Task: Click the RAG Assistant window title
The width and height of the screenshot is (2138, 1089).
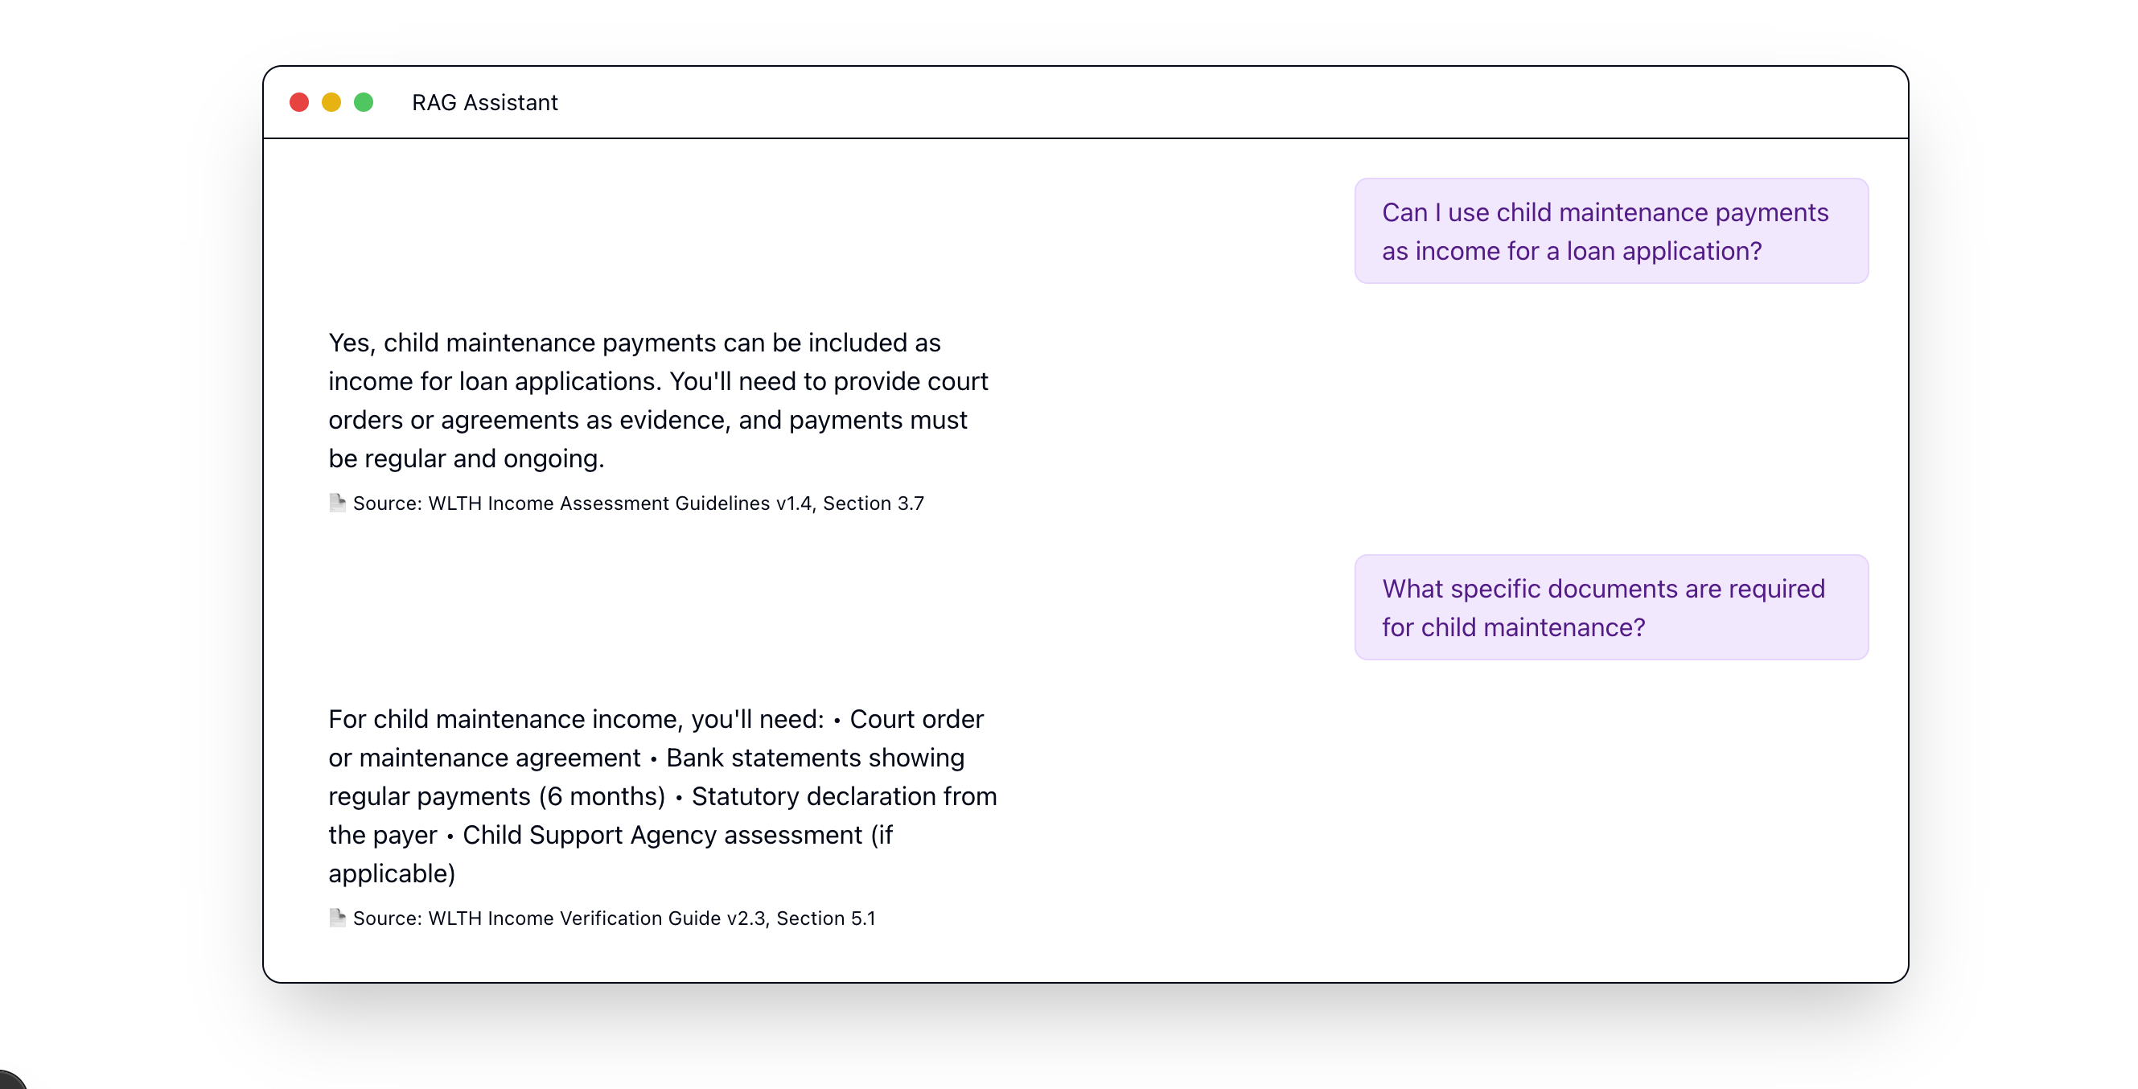Action: (x=485, y=102)
